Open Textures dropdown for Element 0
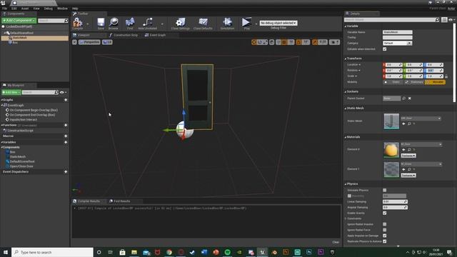The image size is (457, 257). [408, 156]
